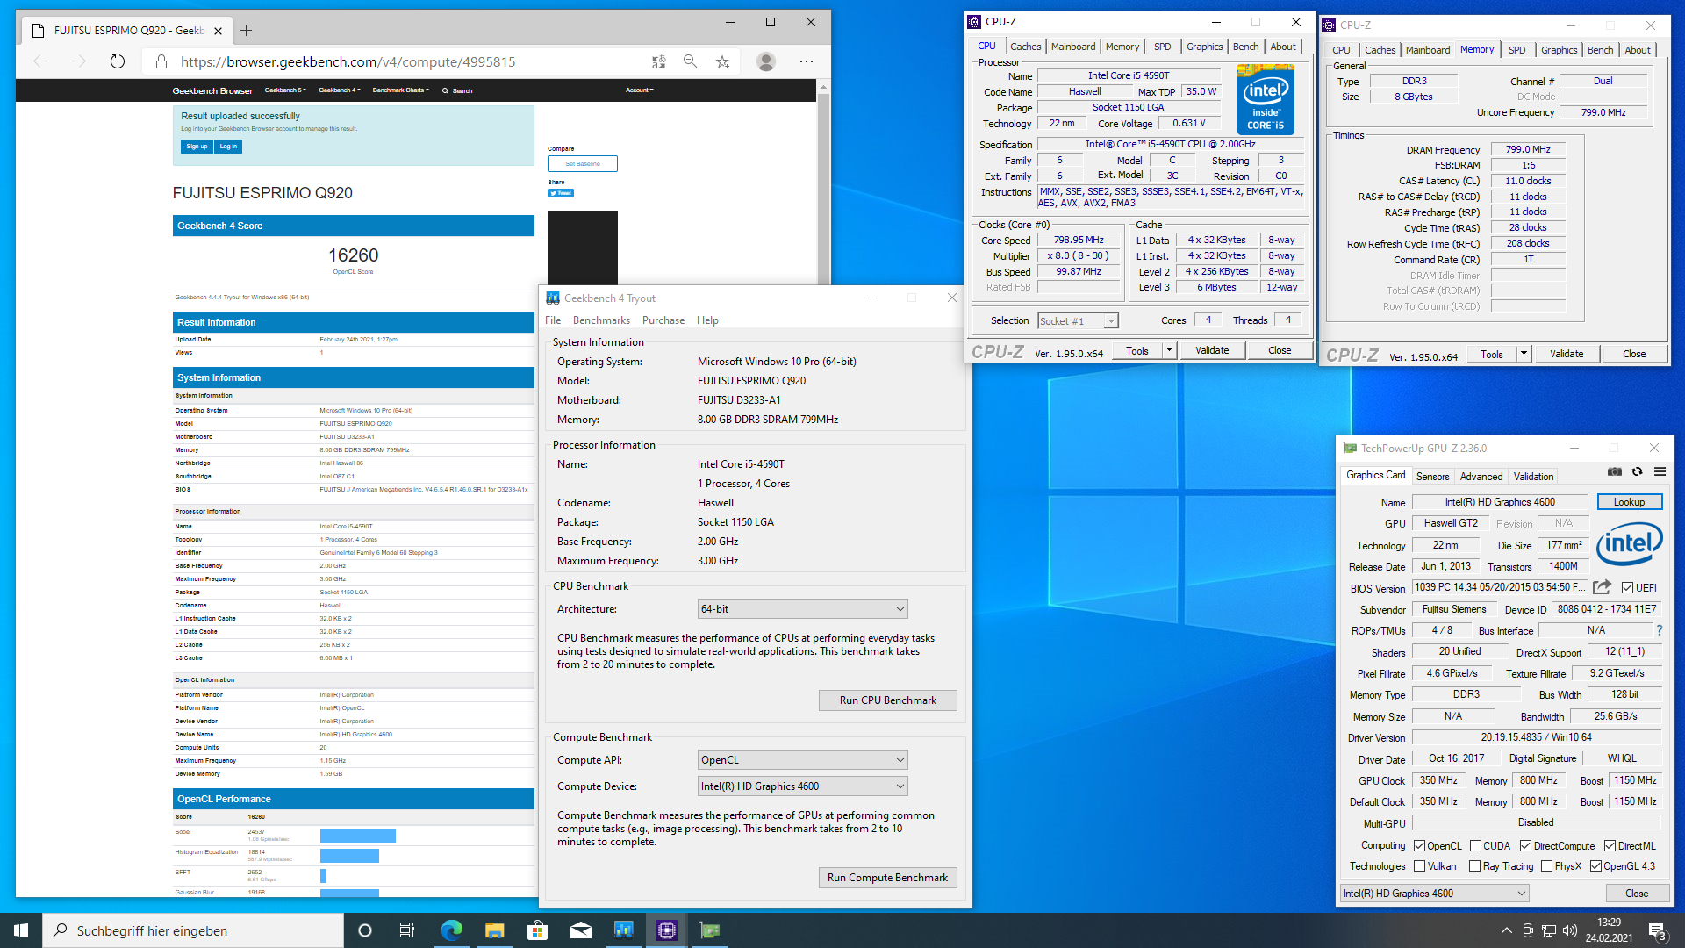Image resolution: width=1685 pixels, height=948 pixels.
Task: Expand Benchmark Charts dropdown in navbar
Action: (400, 90)
